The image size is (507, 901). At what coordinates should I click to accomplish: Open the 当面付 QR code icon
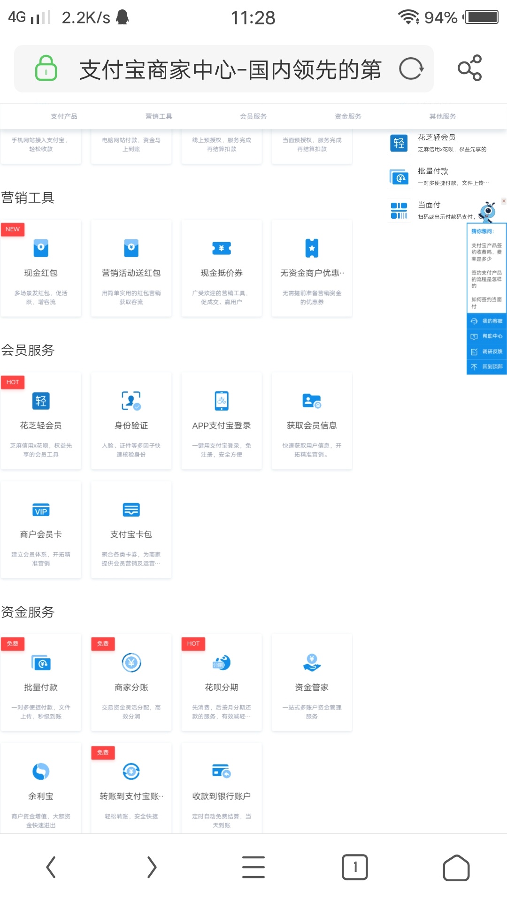(x=399, y=211)
